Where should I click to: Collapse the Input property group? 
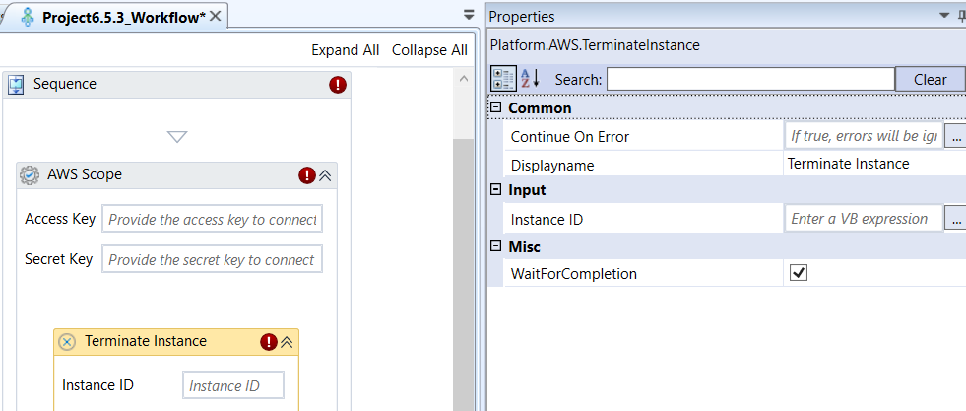[x=495, y=190]
